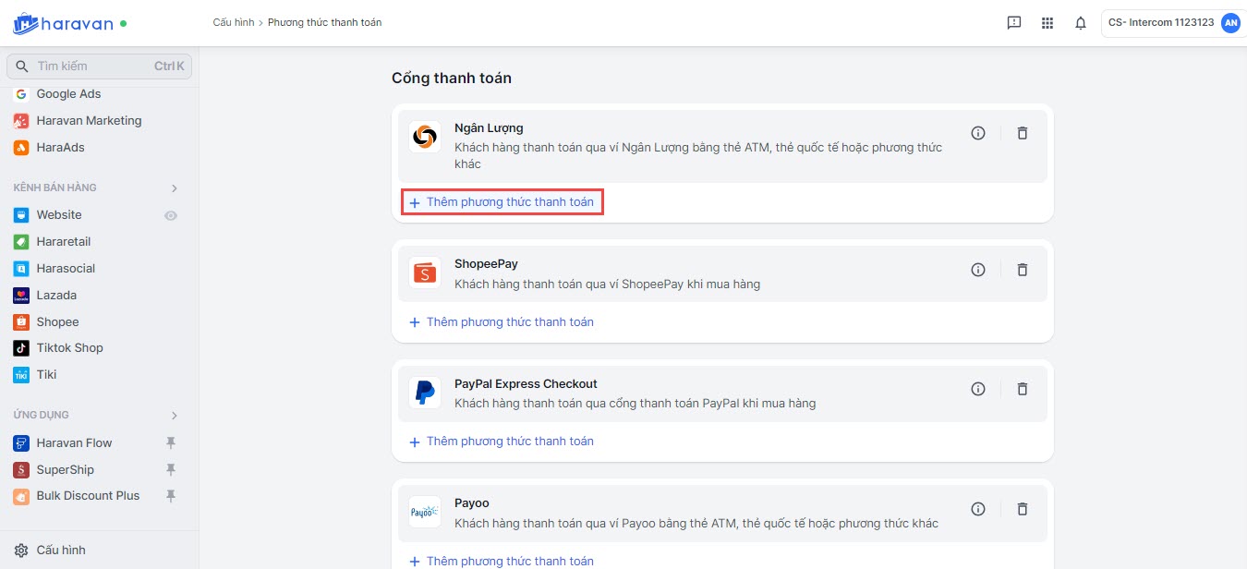Expand the ỨNG DỤNG section arrow

[175, 416]
